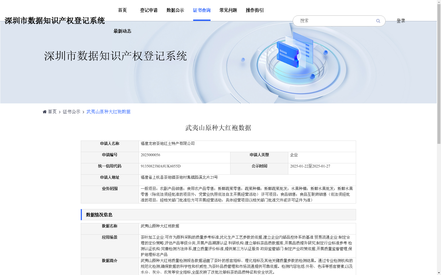Click the data introduction text starting with 武夷山原种大红袍质量检测报告

(247, 266)
